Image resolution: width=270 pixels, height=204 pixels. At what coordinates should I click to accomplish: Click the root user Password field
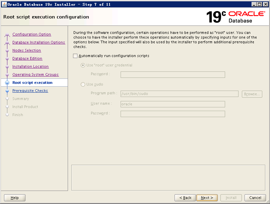(173, 75)
